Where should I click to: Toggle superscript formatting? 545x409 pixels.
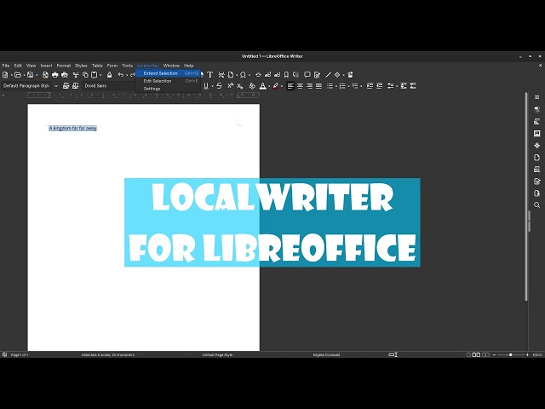tap(230, 86)
